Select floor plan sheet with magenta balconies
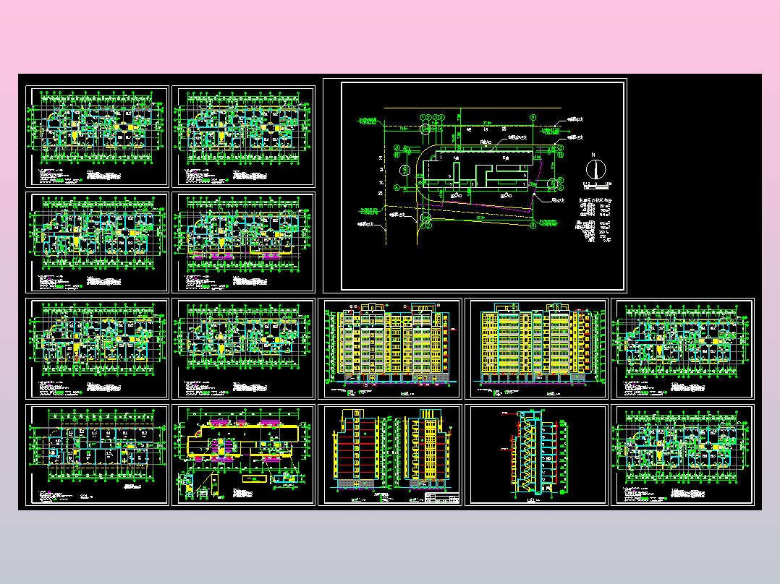Screen dimensions: 780x584 (243, 243)
